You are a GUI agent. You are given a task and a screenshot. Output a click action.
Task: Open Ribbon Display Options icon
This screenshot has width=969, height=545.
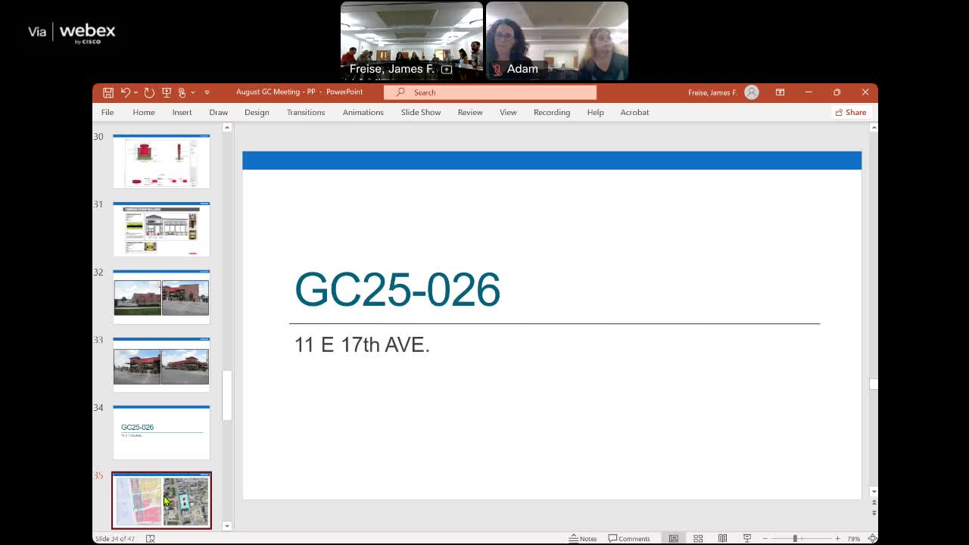pyautogui.click(x=780, y=92)
